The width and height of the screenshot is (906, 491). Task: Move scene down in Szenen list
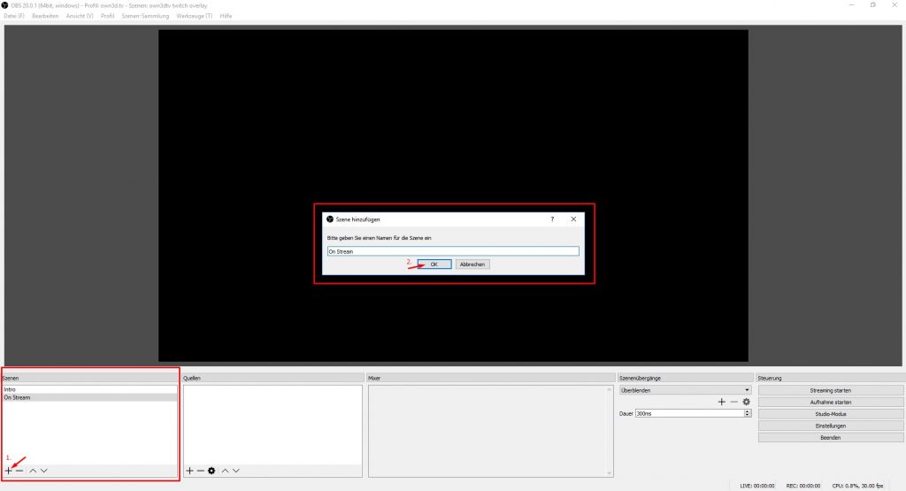tap(43, 471)
